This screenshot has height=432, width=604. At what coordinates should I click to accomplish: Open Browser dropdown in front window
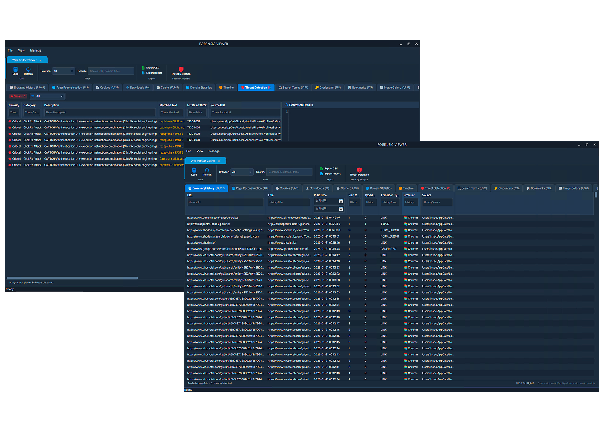point(242,172)
